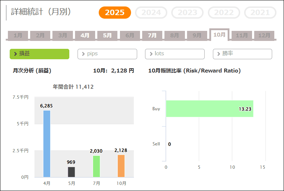
Task: Switch to the 2024 year view
Action: pos(151,13)
